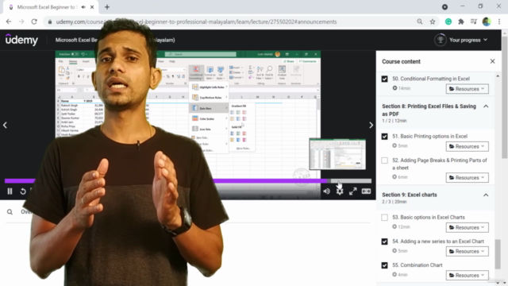Click the trophy progress icon

point(441,40)
